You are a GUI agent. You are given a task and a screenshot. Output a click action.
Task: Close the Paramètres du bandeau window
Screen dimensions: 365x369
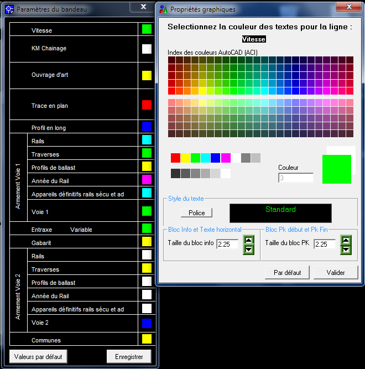click(143, 7)
